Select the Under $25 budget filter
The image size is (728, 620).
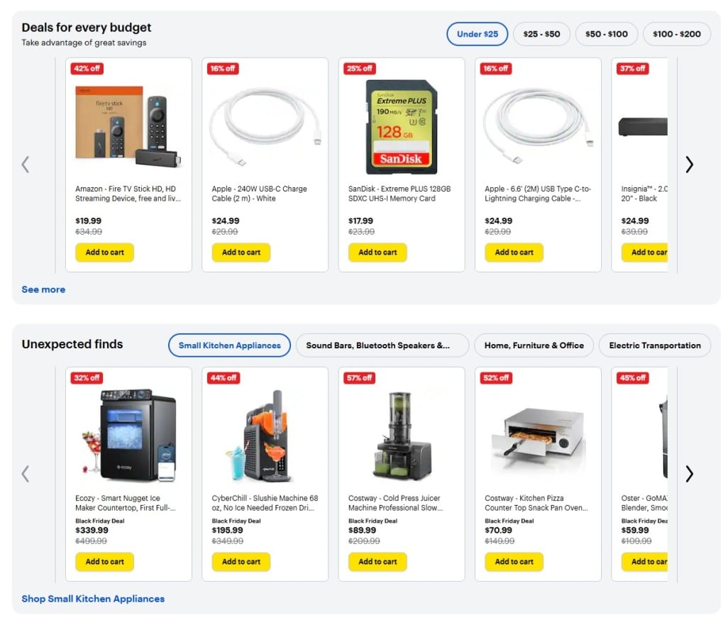477,34
